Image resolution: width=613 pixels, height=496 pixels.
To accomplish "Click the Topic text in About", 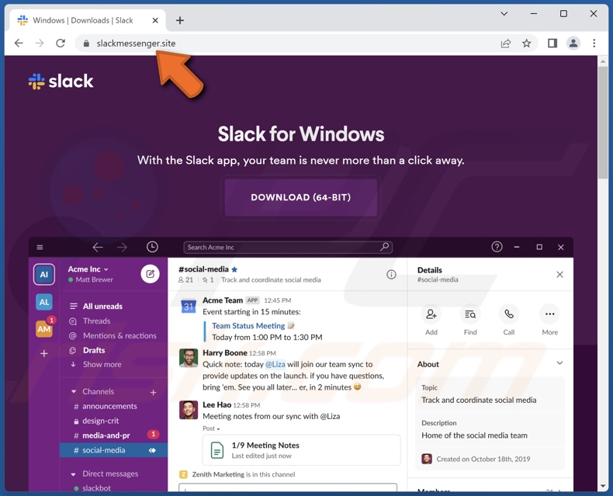I will pyautogui.click(x=479, y=401).
